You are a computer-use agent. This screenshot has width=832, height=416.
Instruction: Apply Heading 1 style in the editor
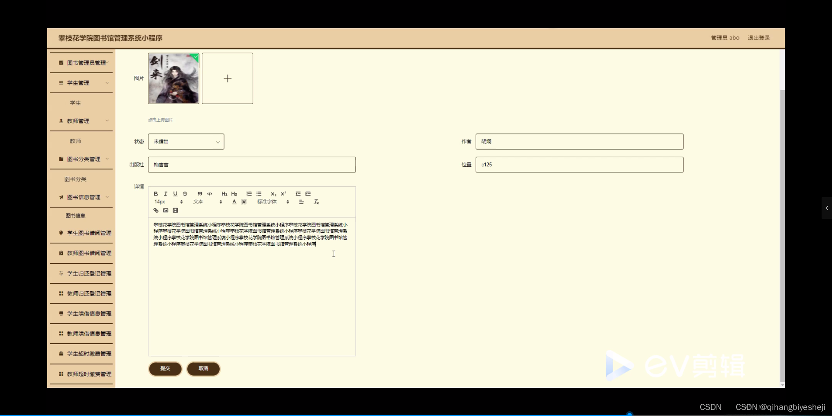pyautogui.click(x=224, y=194)
